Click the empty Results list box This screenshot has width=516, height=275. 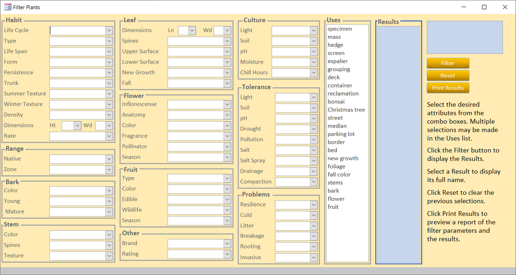pyautogui.click(x=399, y=143)
